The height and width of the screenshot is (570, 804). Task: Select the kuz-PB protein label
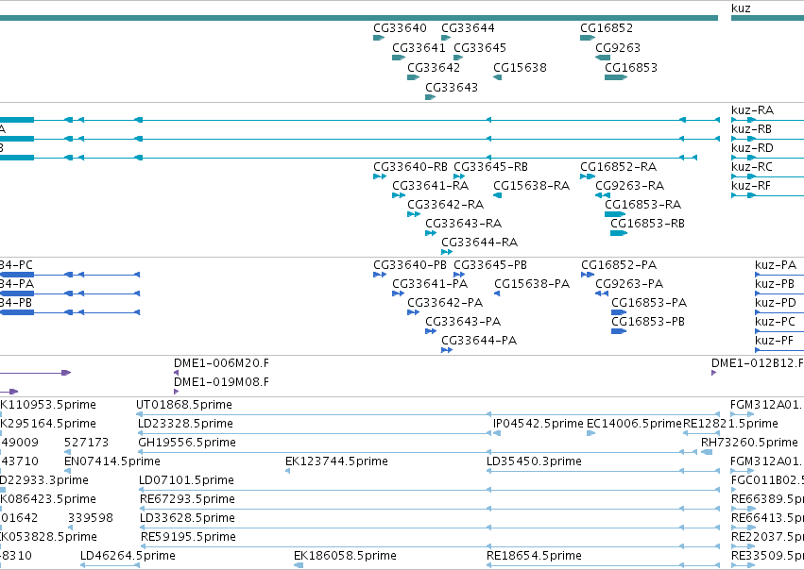pos(775,284)
